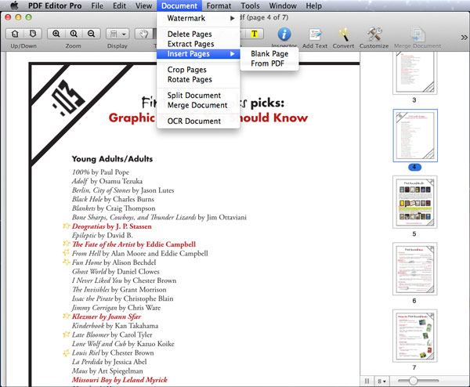
Task: Open the Inspector info icon
Action: pos(284,34)
